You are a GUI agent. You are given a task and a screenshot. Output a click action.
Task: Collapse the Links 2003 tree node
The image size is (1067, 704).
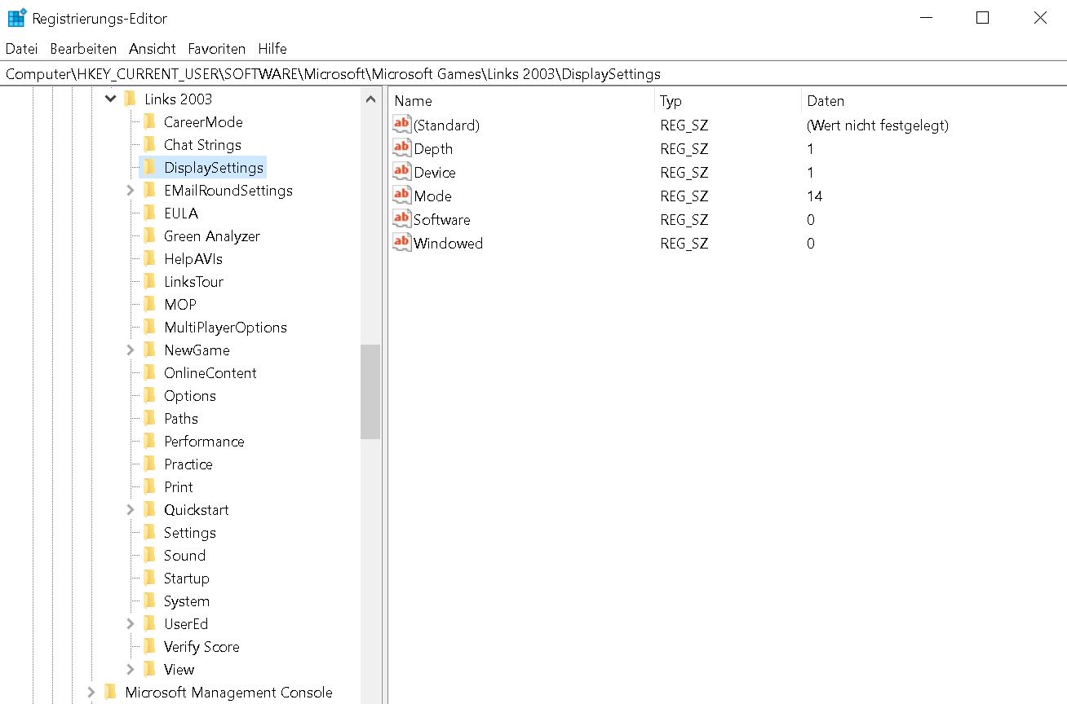(111, 99)
